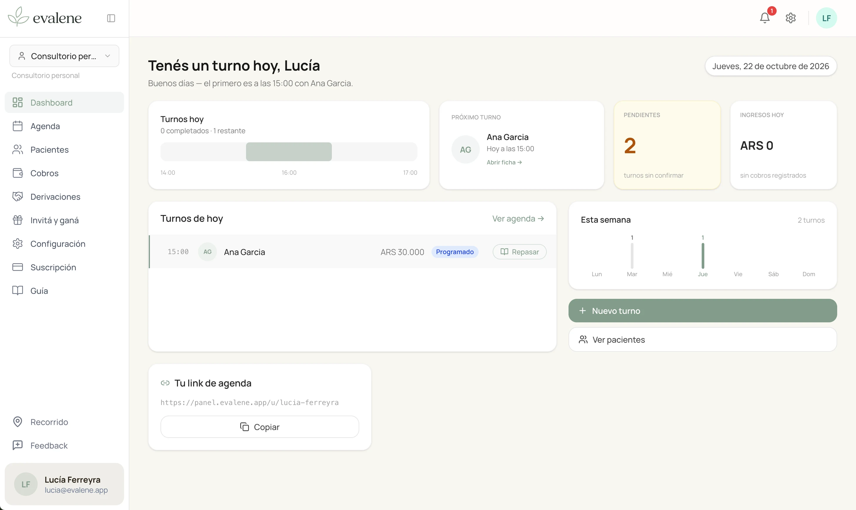Click Thursday bar in weekly chart
This screenshot has height=510, width=856.
click(x=703, y=256)
